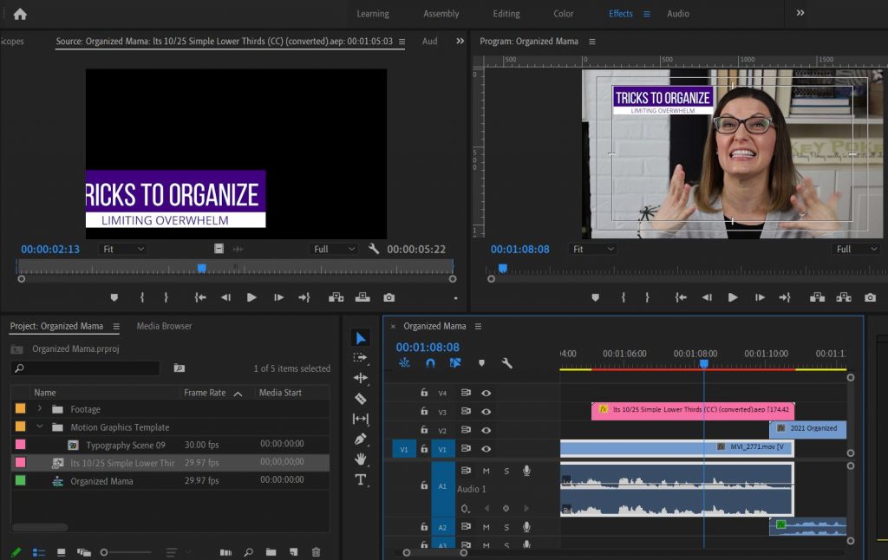Image resolution: width=888 pixels, height=560 pixels.
Task: Open Source monitor wrench settings
Action: tap(373, 249)
